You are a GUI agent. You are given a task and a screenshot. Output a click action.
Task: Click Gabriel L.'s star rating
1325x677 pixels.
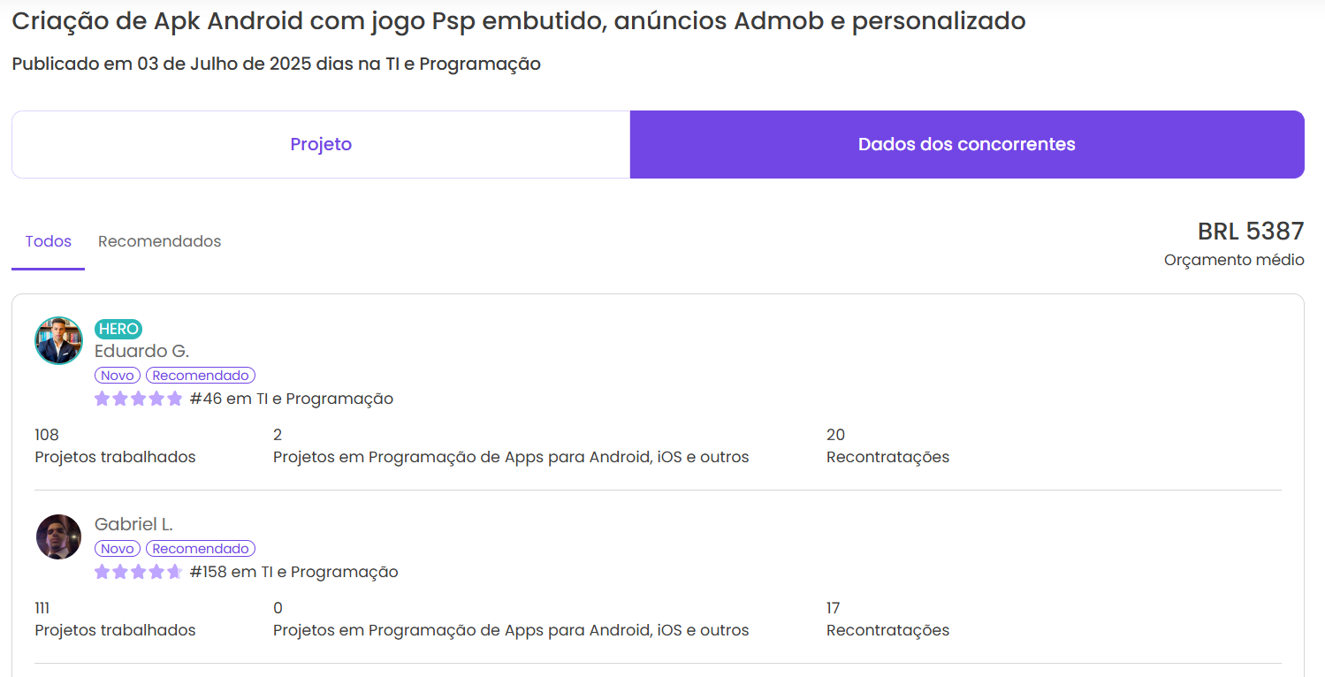139,572
